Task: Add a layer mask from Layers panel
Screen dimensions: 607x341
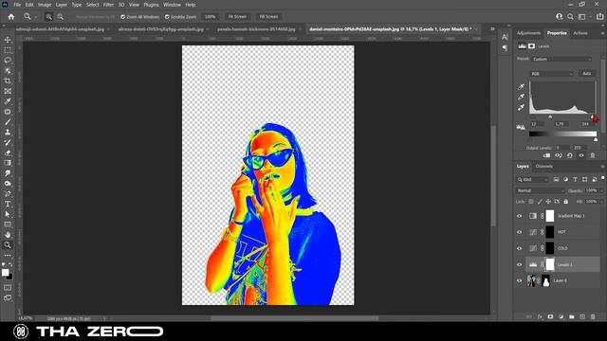Action: point(550,317)
